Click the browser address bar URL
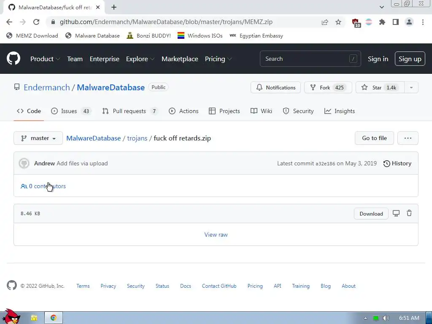The width and height of the screenshot is (432, 324). pyautogui.click(x=166, y=22)
